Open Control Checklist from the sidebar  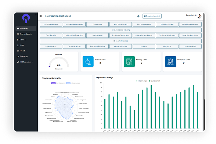tap(26, 34)
